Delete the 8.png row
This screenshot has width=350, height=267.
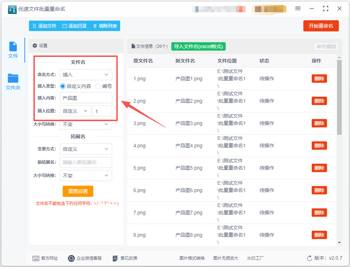point(319,235)
